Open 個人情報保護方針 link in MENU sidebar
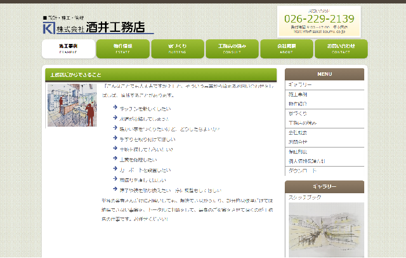Viewport: 406px width, 258px height. pyautogui.click(x=307, y=161)
